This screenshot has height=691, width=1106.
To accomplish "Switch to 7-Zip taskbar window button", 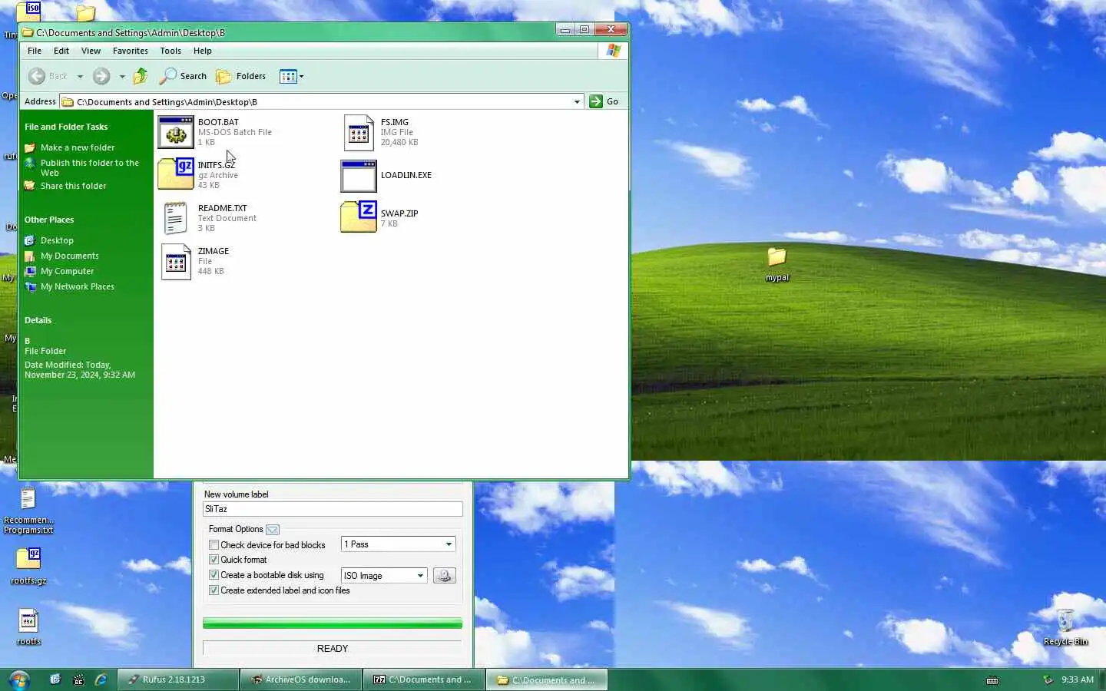I will (x=424, y=679).
